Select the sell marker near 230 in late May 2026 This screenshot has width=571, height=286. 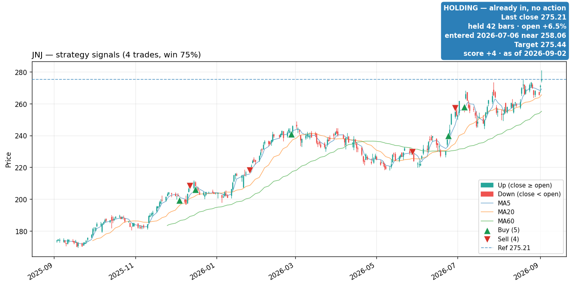point(412,152)
